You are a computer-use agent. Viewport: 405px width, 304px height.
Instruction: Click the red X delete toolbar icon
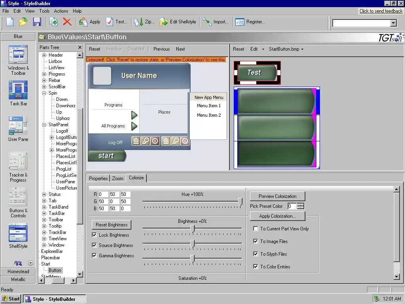(67, 22)
